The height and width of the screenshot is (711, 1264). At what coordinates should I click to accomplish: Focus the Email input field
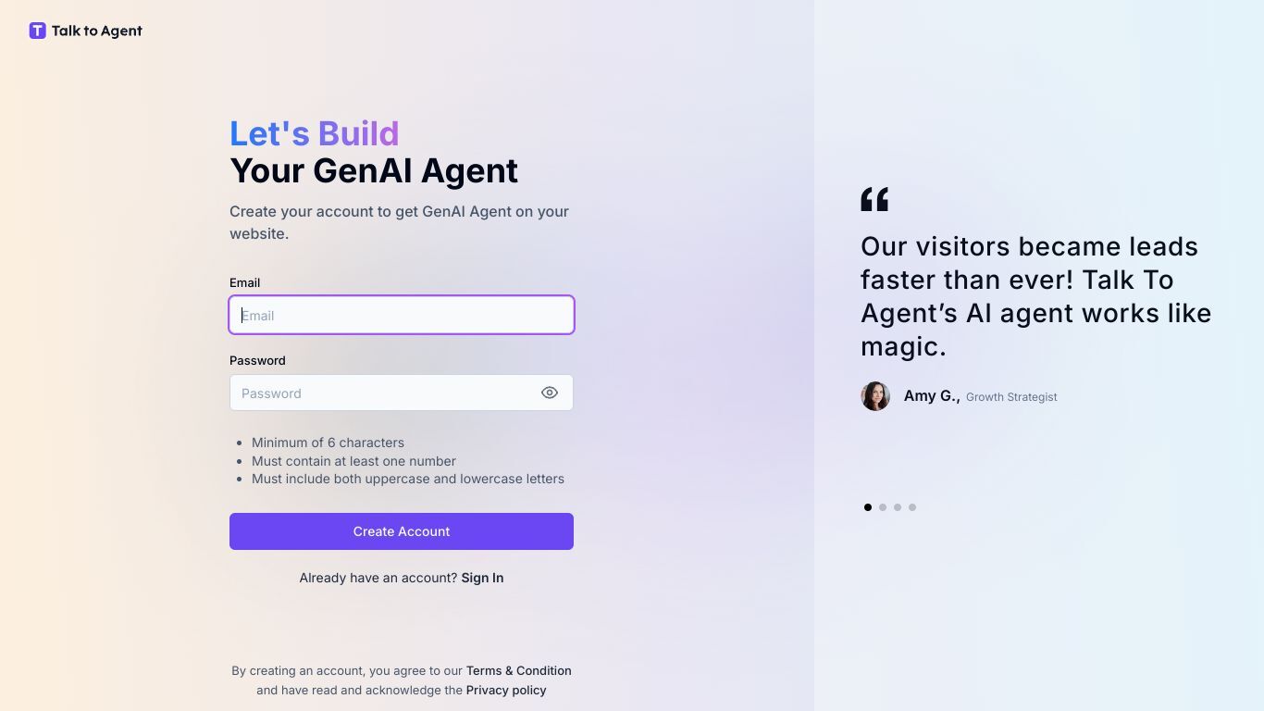tap(402, 315)
